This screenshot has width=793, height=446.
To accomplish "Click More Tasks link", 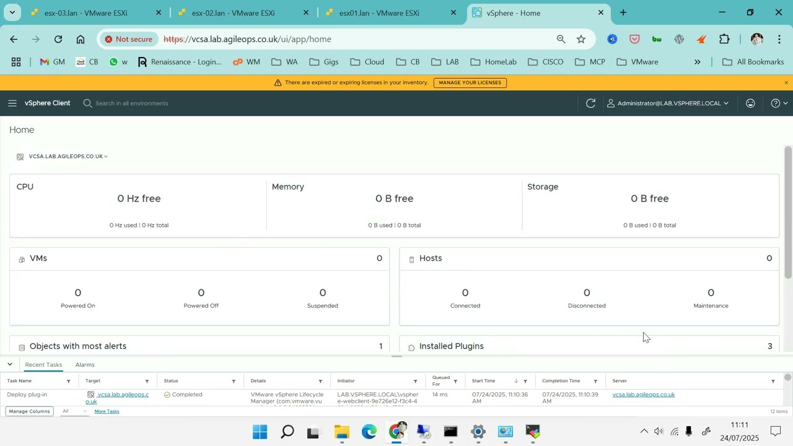I will pyautogui.click(x=107, y=411).
